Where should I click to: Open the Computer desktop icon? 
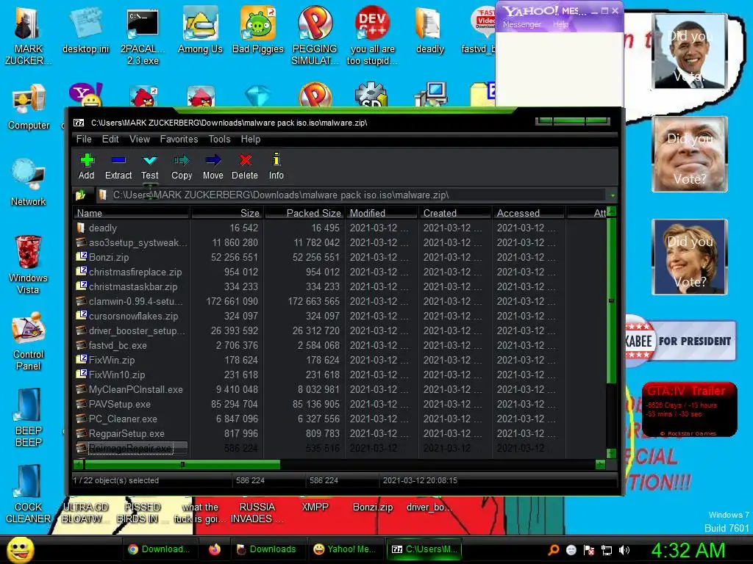pos(29,107)
